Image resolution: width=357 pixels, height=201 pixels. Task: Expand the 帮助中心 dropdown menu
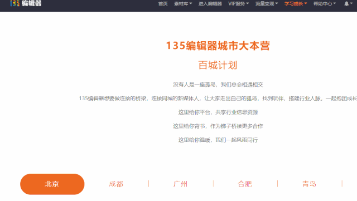tap(325, 4)
